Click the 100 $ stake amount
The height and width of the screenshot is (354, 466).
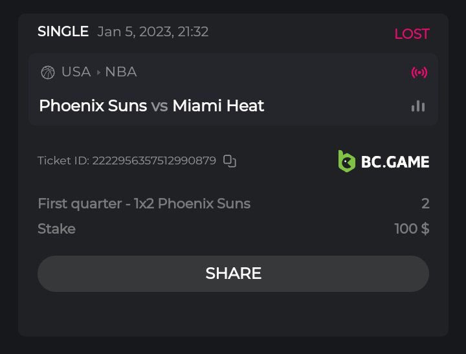(x=412, y=229)
